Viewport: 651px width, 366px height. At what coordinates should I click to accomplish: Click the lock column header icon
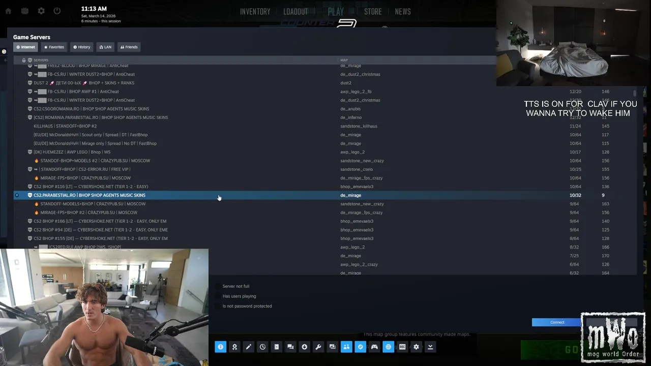[23, 60]
